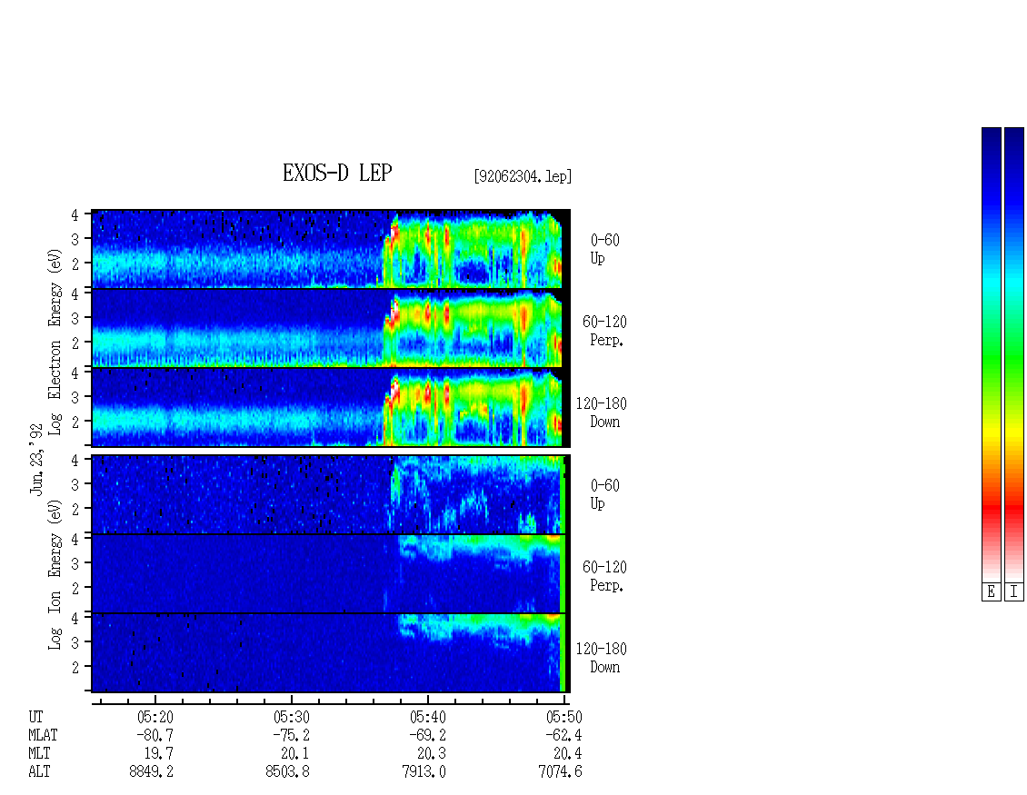Select the ion panel's 120-180 Down label
The image size is (1027, 795).
coord(602,658)
